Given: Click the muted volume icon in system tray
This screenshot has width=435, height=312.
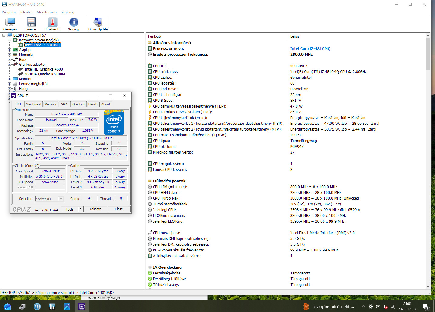Looking at the screenshot, I should click(385, 307).
